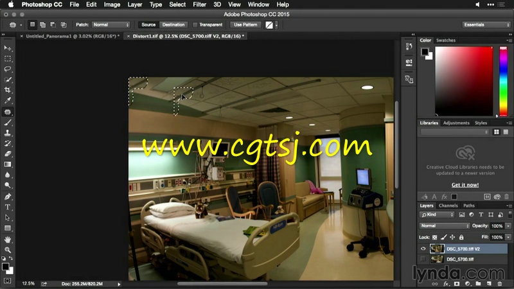The image size is (514, 289).
Task: Click the Source button
Action: click(148, 24)
